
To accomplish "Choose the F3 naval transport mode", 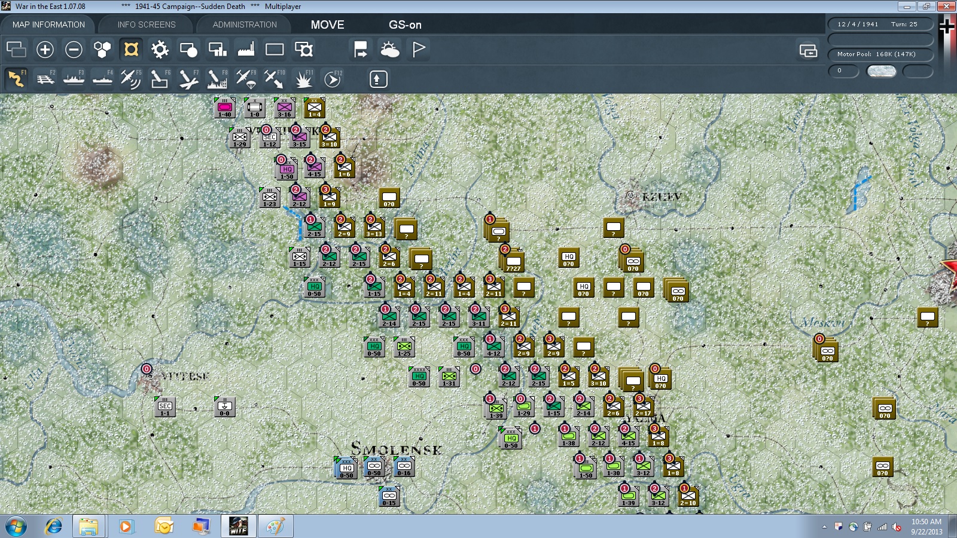I will pyautogui.click(x=74, y=79).
